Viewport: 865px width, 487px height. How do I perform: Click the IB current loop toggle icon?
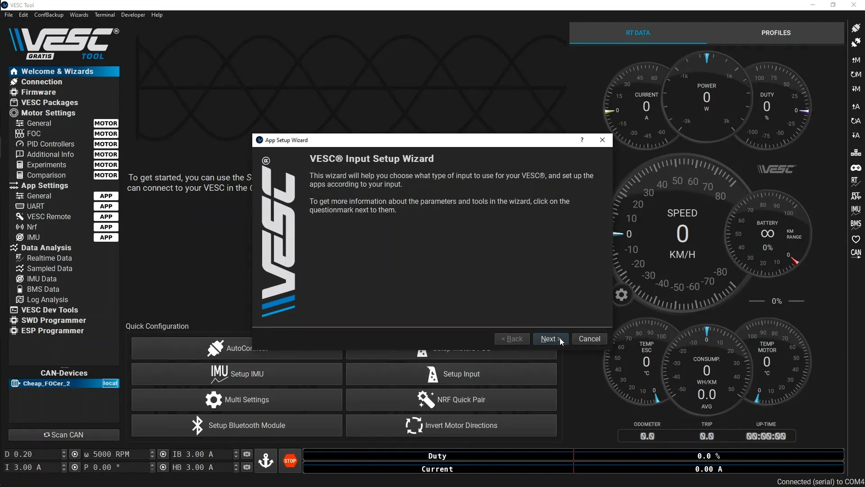(x=247, y=454)
